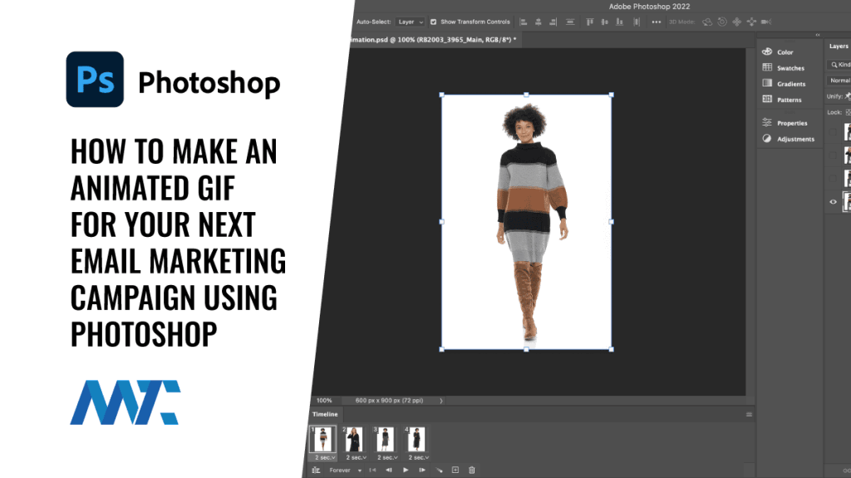Open frame 1 delay dropdown (2 sec.)

pos(325,458)
